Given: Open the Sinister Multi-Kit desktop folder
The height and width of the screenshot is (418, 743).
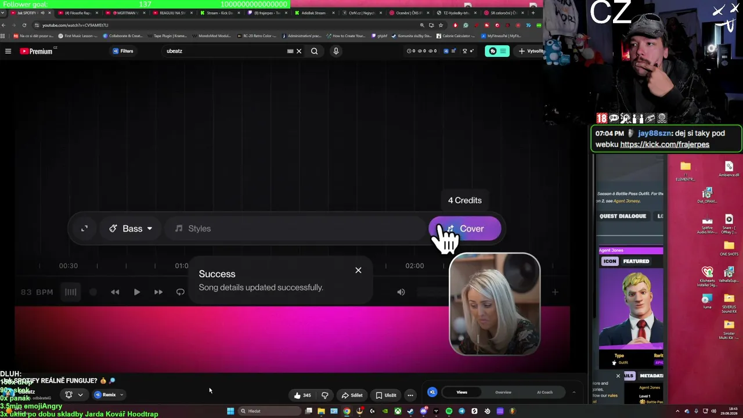Looking at the screenshot, I should pyautogui.click(x=729, y=329).
